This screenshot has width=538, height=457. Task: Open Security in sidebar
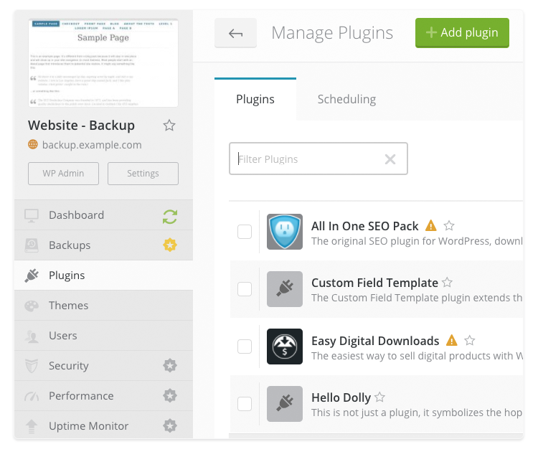103,366
